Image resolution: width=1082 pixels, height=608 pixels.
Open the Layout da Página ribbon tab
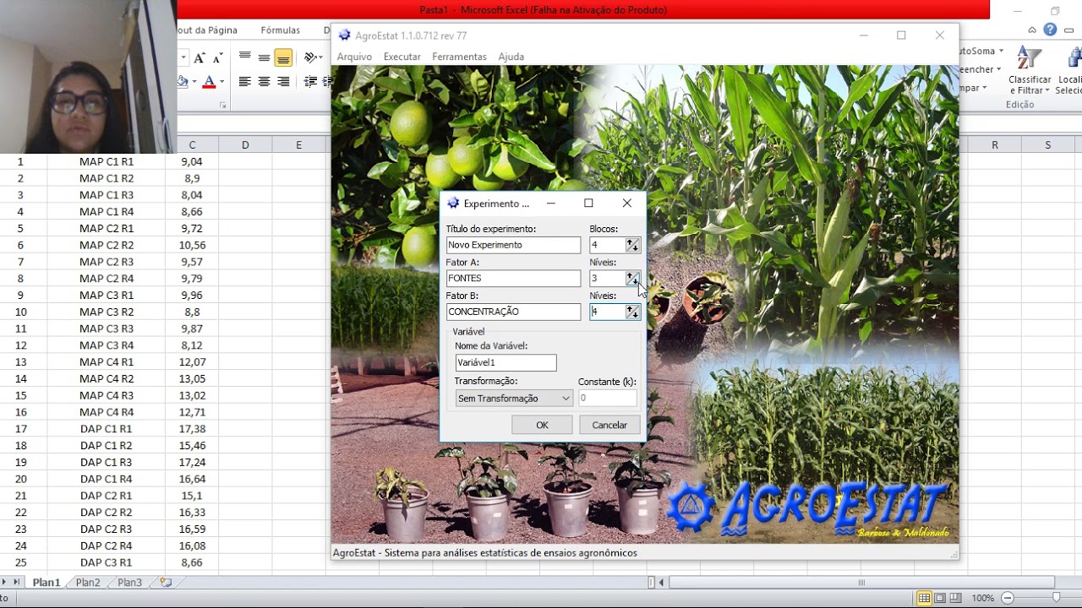207,30
